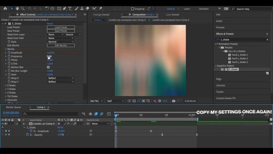Click the Amplitude keyframe diamond navigator
The height and width of the screenshot is (154, 273).
[x=6, y=131]
